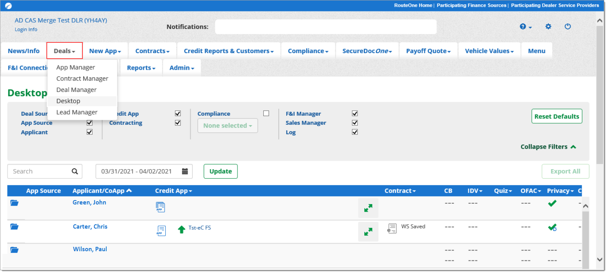Viewport: 607px width, 273px height.
Task: Open RouteOne Home link
Action: point(413,5)
